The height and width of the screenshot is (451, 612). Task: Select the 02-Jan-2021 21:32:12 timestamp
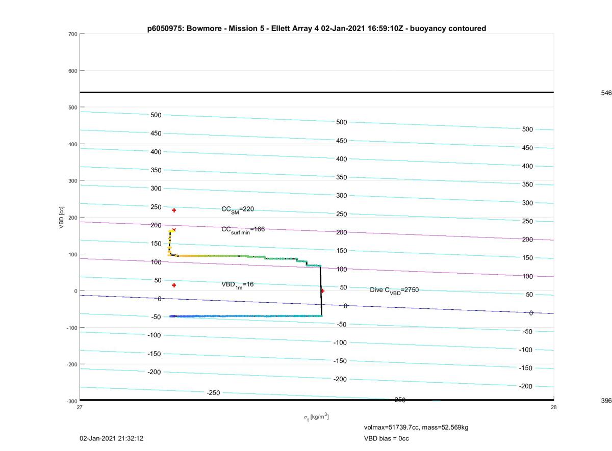(112, 438)
